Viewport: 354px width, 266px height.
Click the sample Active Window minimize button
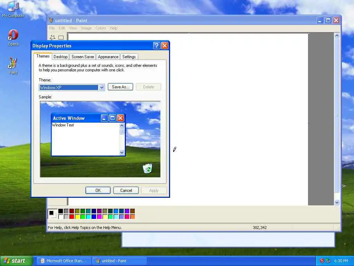104,118
